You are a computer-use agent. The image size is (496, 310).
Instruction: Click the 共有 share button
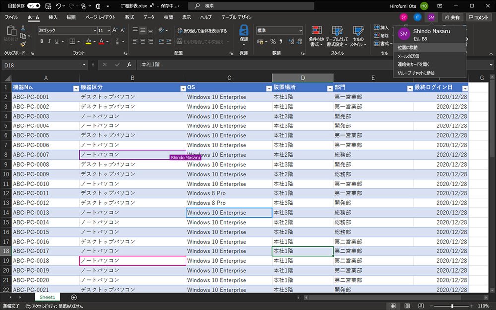453,17
